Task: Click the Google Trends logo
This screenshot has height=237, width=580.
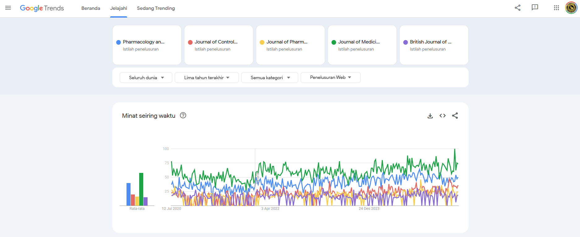Action: (42, 8)
